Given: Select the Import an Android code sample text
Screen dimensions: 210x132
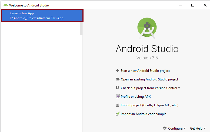Looking at the screenshot, I should pyautogui.click(x=144, y=114).
